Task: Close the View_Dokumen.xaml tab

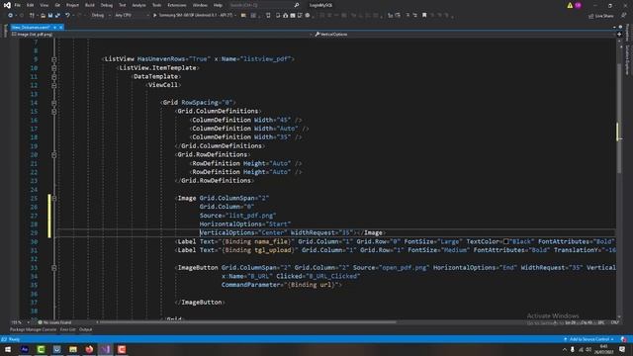Action: pos(61,27)
